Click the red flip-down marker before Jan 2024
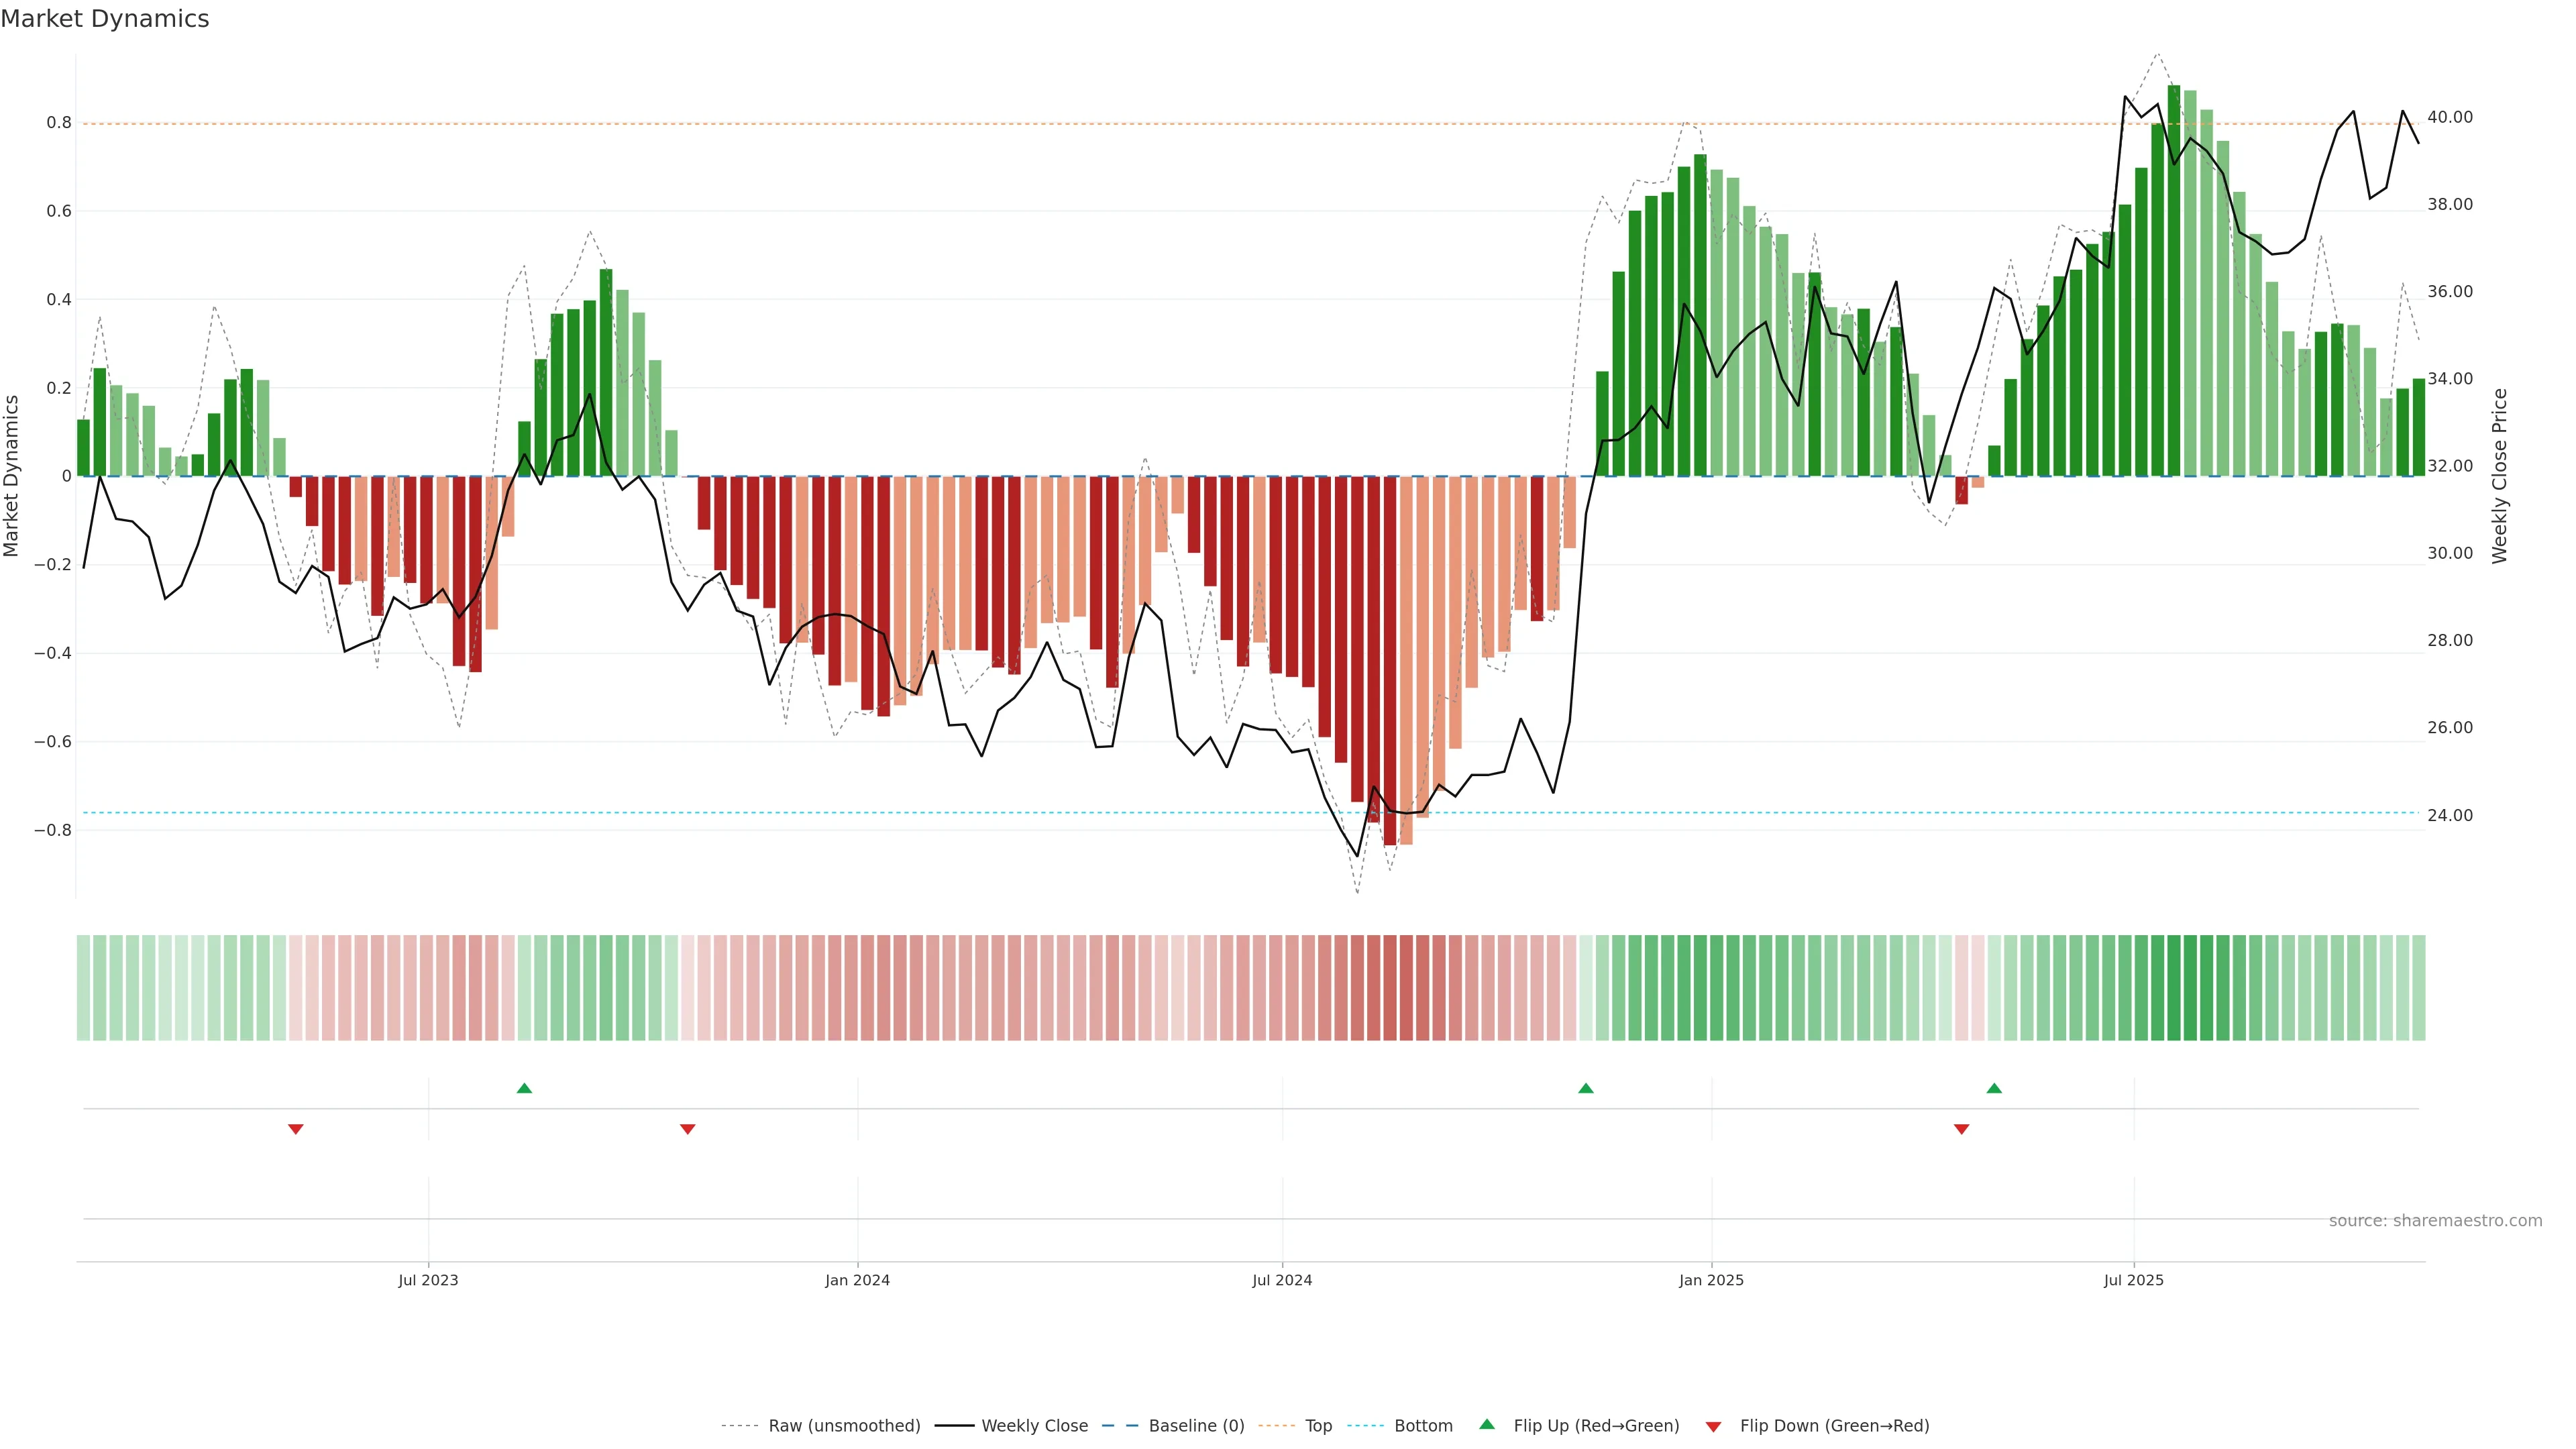The image size is (2576, 1449). pos(687,1129)
